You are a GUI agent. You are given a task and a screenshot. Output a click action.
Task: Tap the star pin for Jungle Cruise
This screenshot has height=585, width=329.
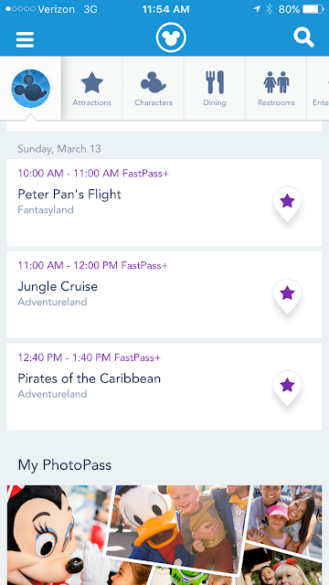tap(287, 295)
